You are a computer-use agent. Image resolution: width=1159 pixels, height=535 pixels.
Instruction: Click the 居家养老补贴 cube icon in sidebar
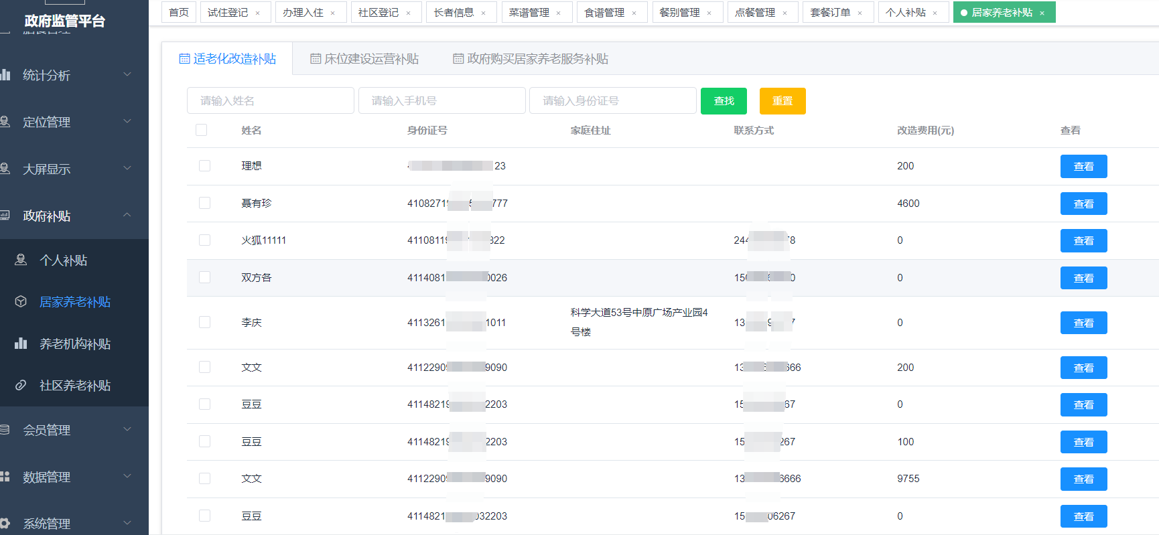(x=21, y=302)
